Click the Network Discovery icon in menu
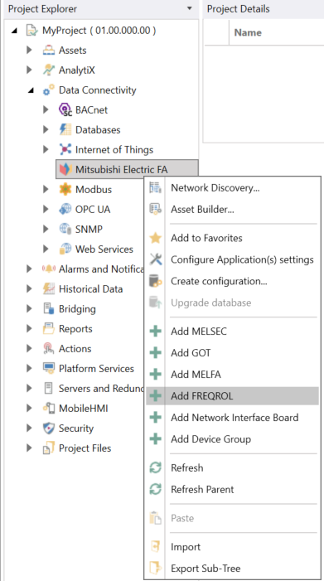Screen dimensions: 324x581 [x=155, y=188]
